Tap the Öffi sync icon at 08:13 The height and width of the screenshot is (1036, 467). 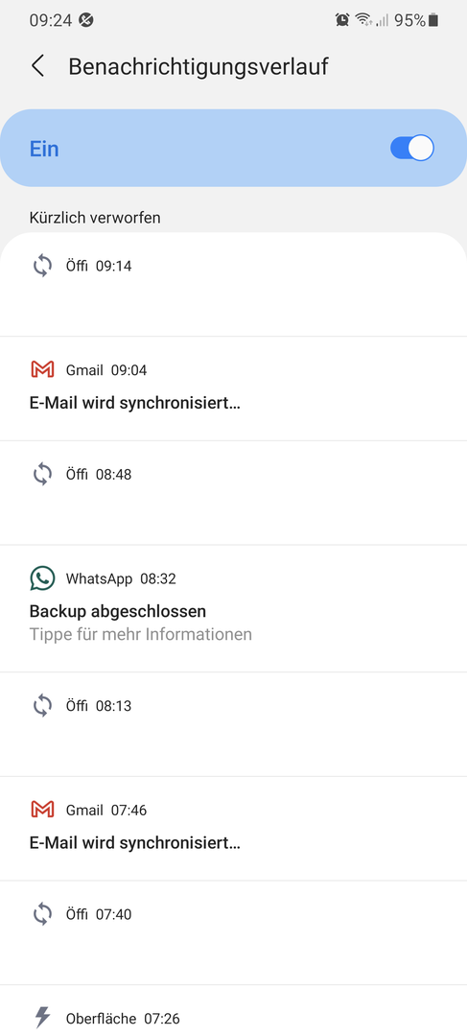[x=42, y=706]
